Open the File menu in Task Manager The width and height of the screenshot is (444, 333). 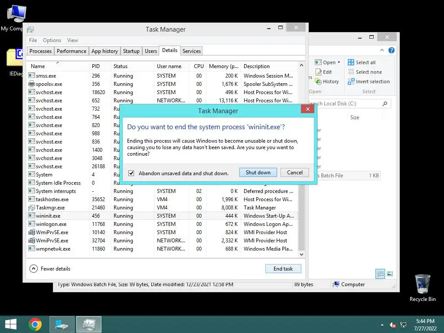click(x=33, y=40)
